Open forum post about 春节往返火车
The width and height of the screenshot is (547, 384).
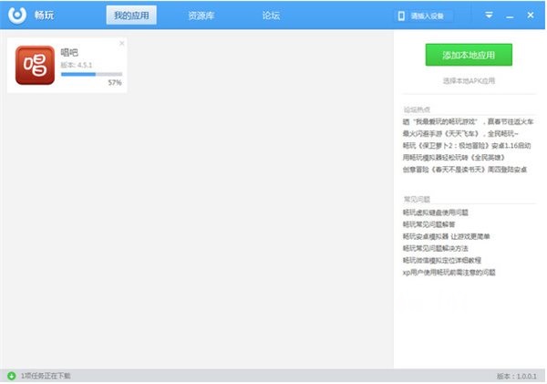click(x=469, y=122)
